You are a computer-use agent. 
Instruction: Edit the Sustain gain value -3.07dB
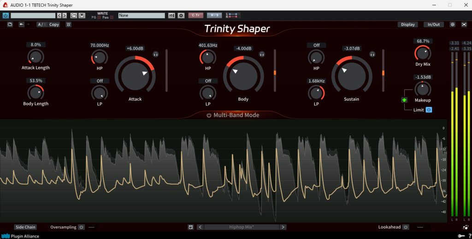click(352, 48)
